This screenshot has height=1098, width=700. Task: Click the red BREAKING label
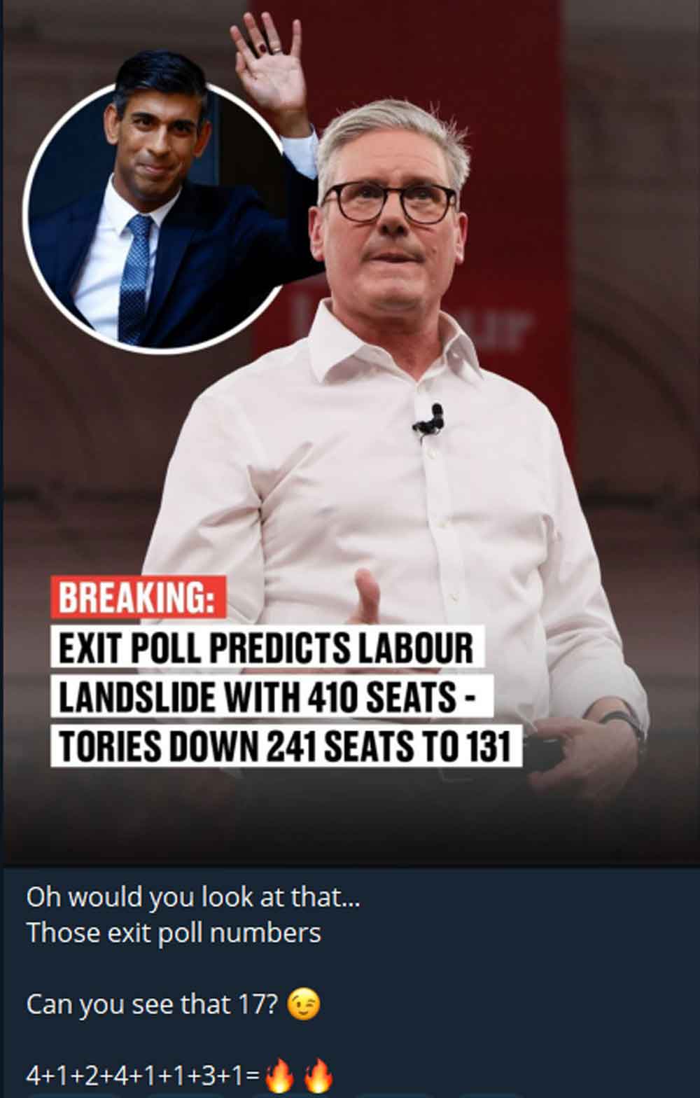tap(138, 597)
